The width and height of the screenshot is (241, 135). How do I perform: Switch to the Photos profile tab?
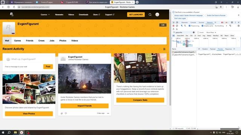coord(63,41)
